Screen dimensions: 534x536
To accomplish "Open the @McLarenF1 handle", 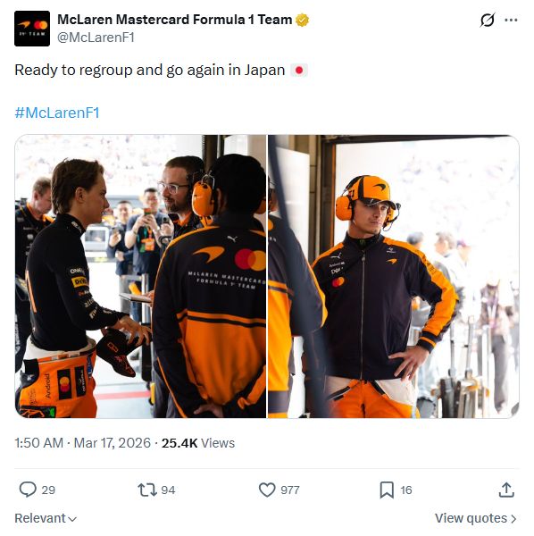I will click(x=96, y=38).
